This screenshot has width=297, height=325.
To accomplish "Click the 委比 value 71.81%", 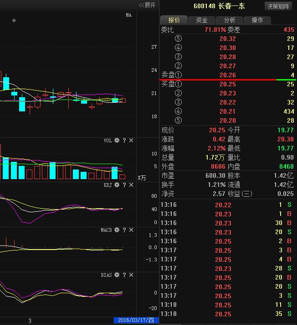I will pyautogui.click(x=215, y=30).
